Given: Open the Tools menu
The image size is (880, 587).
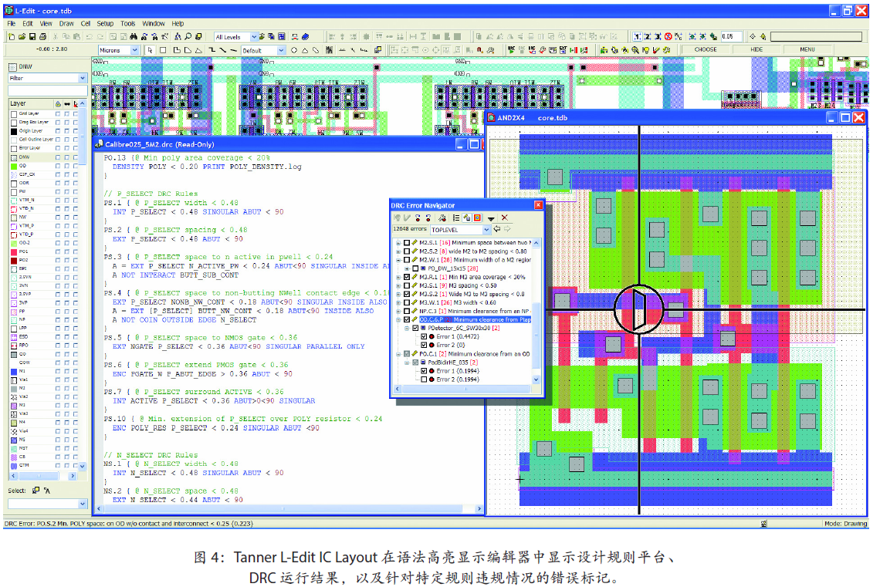Looking at the screenshot, I should (x=128, y=24).
